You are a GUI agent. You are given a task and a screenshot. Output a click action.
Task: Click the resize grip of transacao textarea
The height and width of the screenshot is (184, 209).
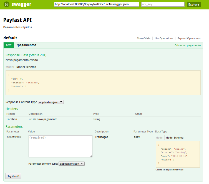[91, 156]
